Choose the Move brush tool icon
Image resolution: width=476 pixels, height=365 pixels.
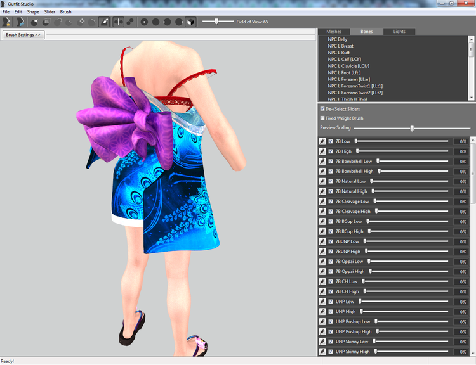click(81, 22)
